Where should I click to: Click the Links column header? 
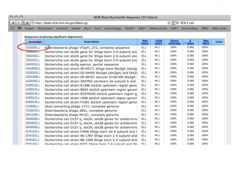click(219, 42)
